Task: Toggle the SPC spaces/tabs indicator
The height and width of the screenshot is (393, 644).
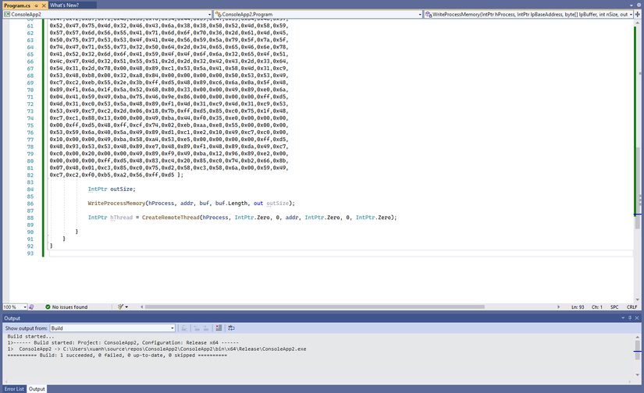Action: [614, 307]
